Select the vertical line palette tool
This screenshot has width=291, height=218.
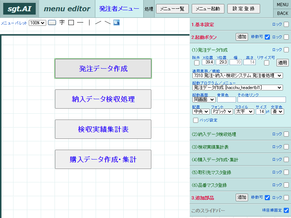pos(89,23)
